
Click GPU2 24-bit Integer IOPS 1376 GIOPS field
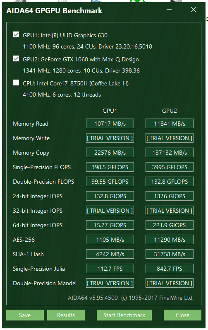(x=170, y=196)
